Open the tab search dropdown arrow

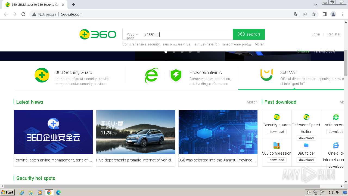click(315, 5)
